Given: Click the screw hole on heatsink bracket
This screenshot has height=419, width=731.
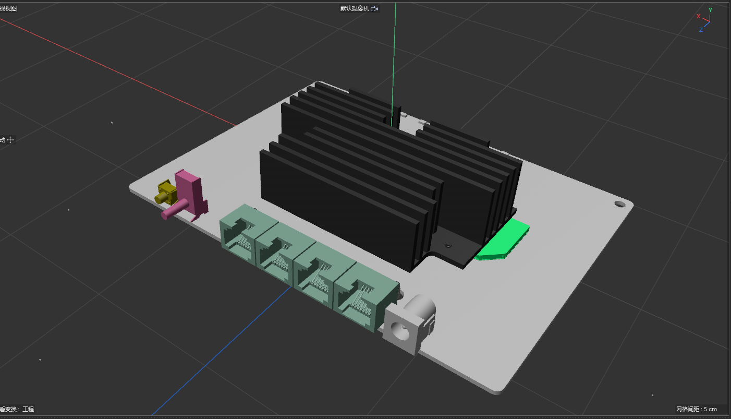Looking at the screenshot, I should point(447,245).
